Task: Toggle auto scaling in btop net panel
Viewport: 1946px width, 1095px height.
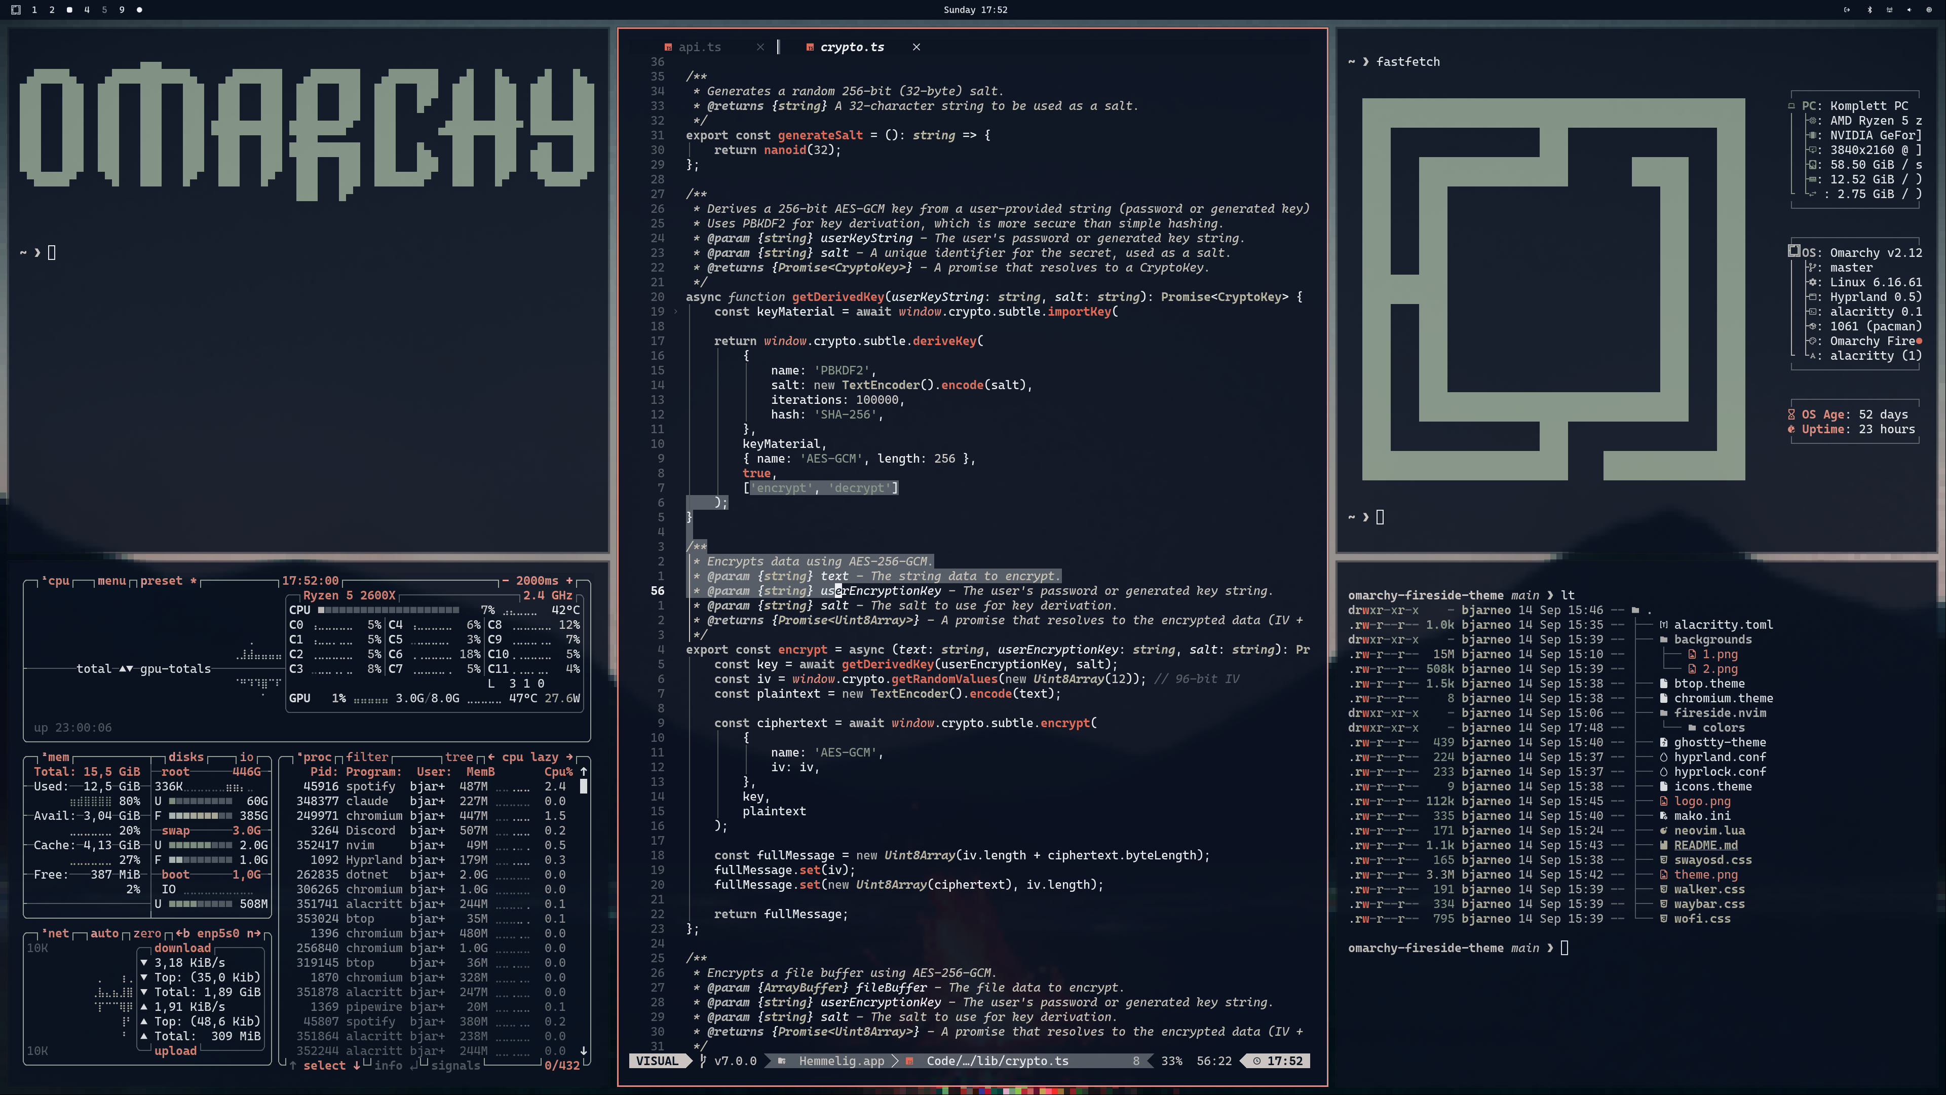Action: pyautogui.click(x=104, y=933)
